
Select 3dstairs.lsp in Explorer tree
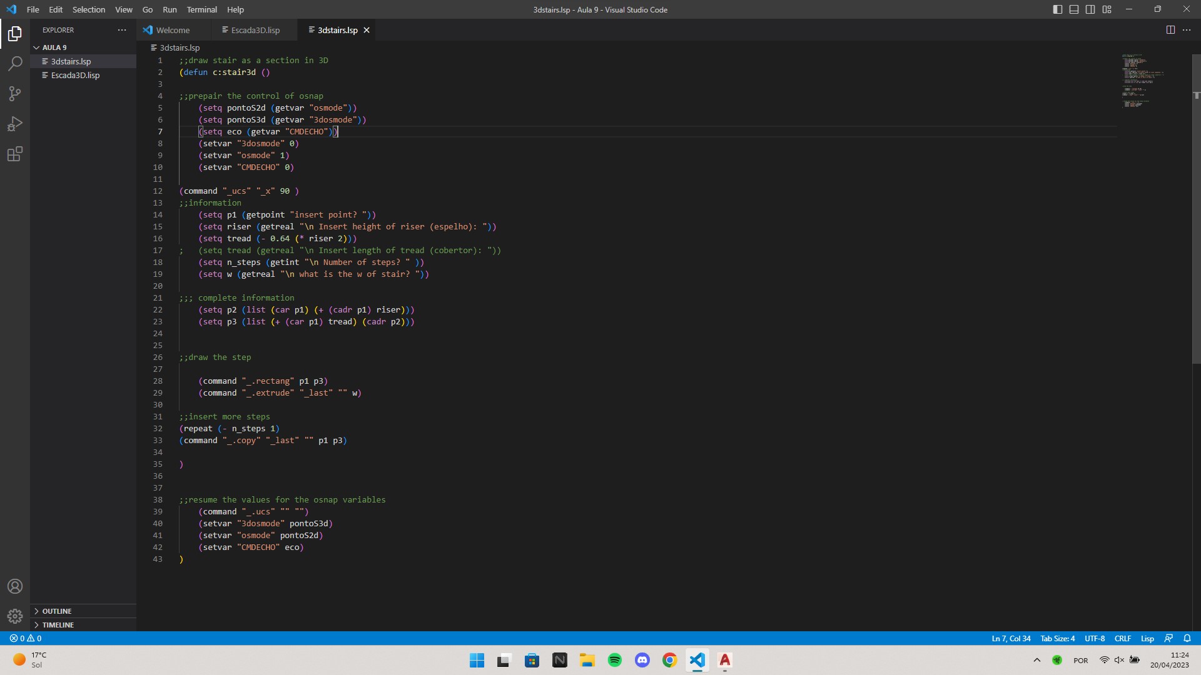(x=83, y=61)
